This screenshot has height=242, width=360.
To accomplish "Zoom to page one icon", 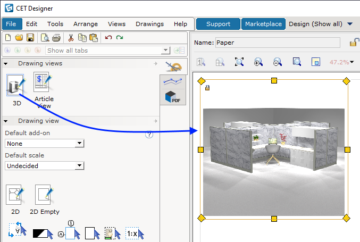I will tap(201, 62).
